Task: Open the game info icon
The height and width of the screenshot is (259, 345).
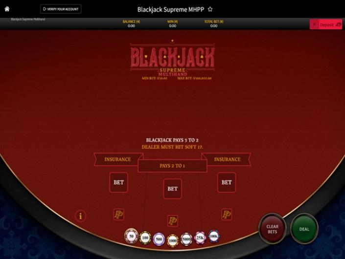Action: click(x=80, y=216)
